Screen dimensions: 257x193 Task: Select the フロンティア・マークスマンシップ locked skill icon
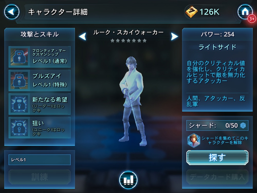(19, 57)
